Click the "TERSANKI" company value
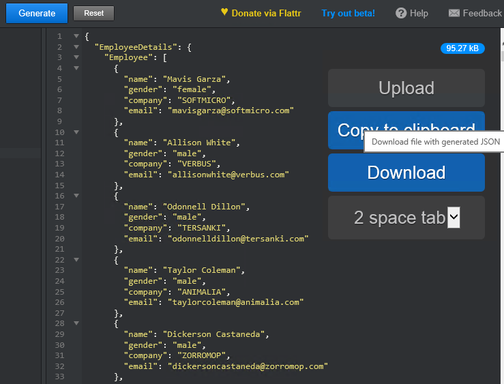The width and height of the screenshot is (504, 384). (x=201, y=228)
